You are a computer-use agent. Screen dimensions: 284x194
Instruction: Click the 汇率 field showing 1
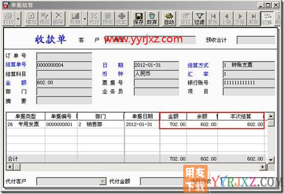pos(249,74)
